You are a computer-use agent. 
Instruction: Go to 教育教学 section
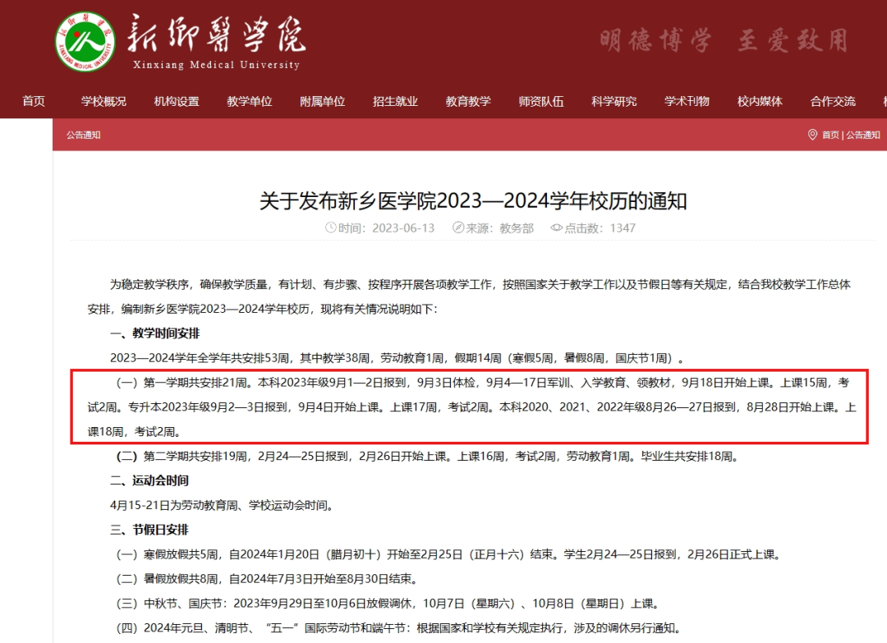[x=468, y=102]
